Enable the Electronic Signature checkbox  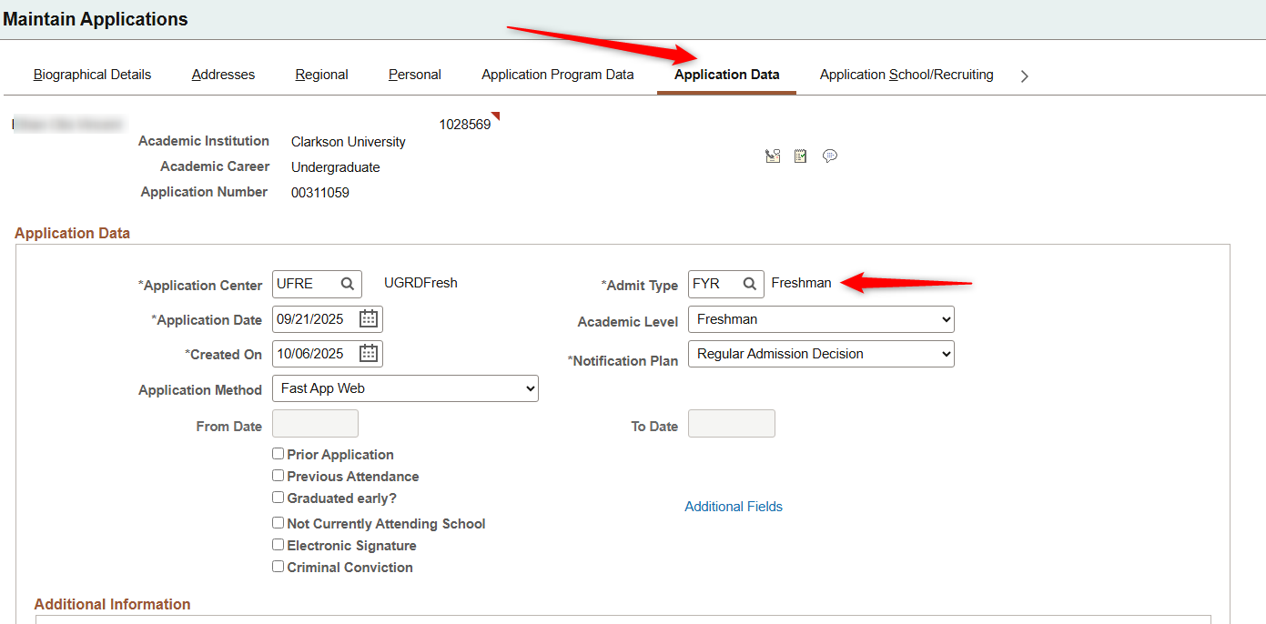[x=279, y=545]
